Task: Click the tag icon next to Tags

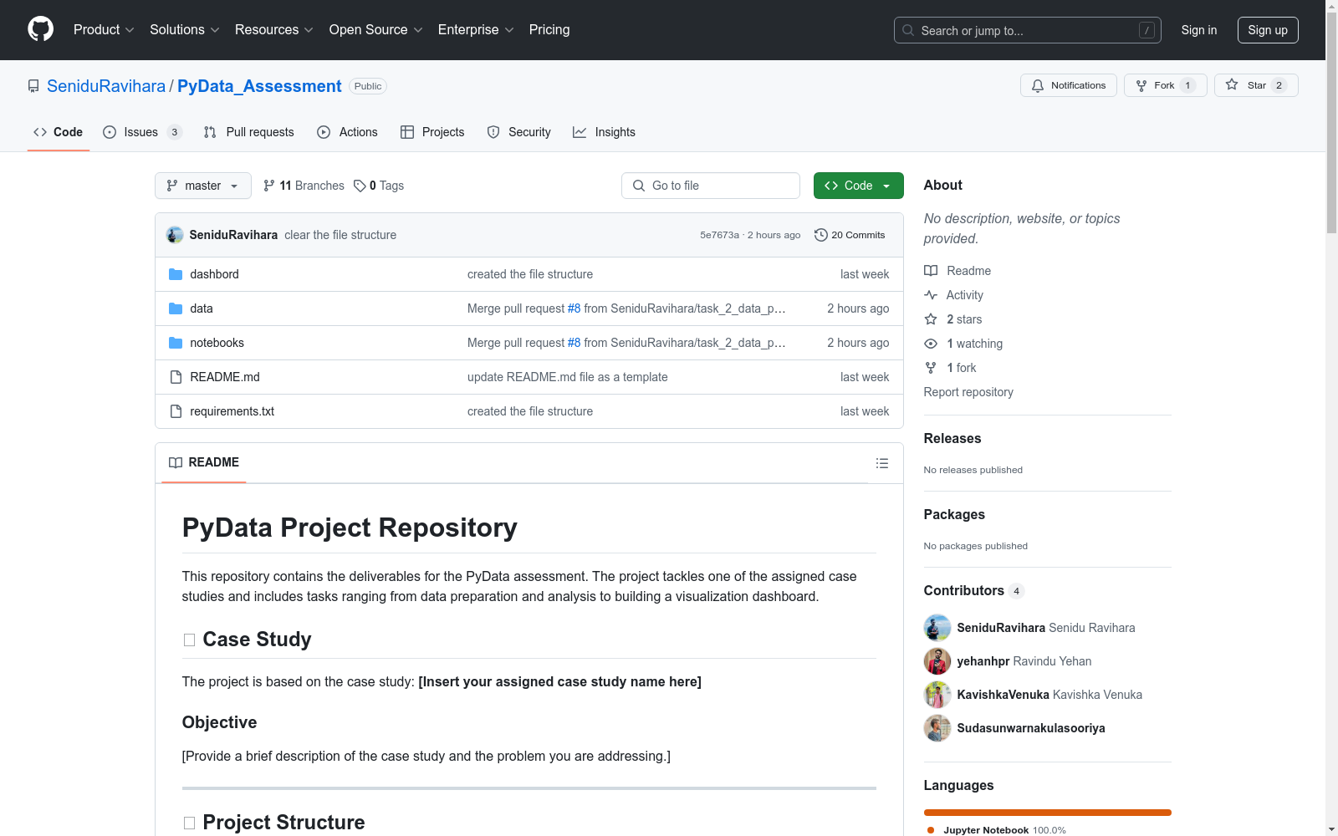Action: (x=360, y=186)
